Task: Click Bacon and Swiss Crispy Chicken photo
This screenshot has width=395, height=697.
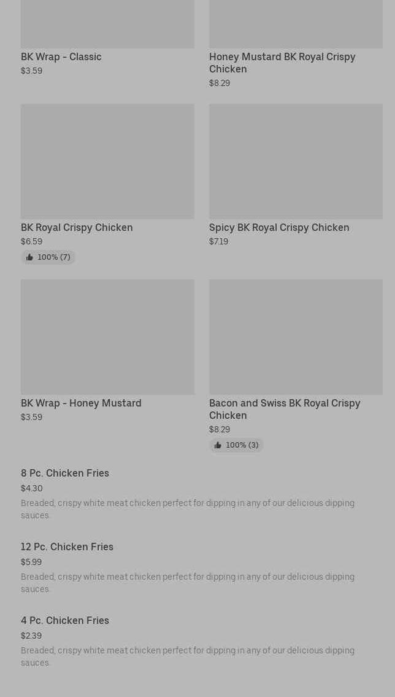Action: (x=296, y=337)
